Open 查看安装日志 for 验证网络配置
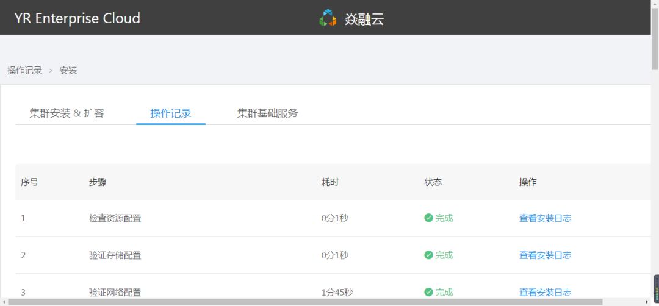The width and height of the screenshot is (659, 306). tap(545, 292)
